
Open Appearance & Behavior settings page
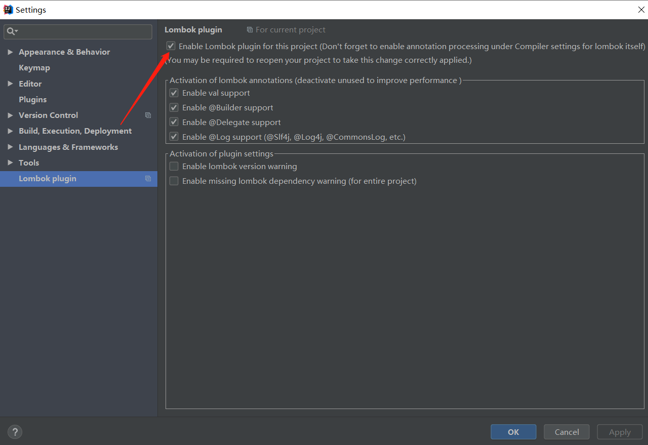click(x=64, y=52)
